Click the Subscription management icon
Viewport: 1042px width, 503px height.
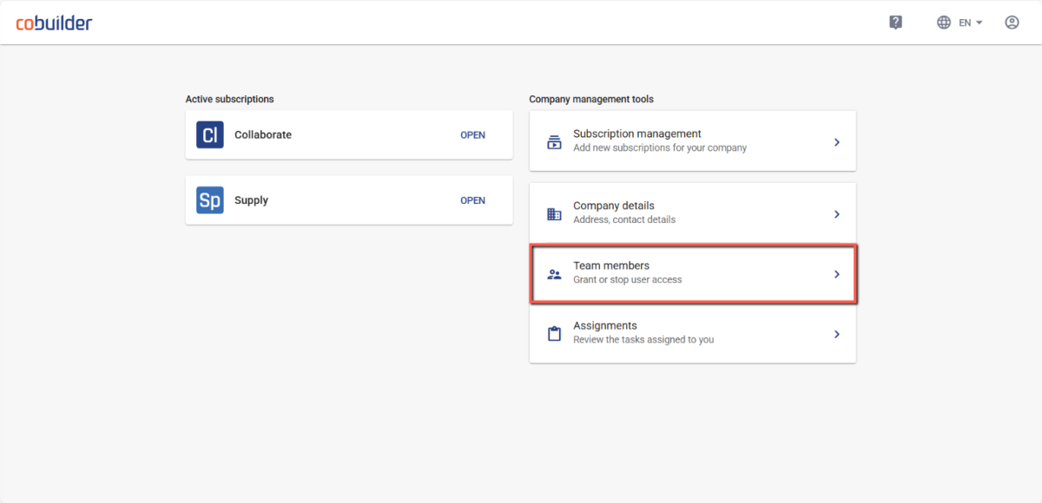click(554, 141)
